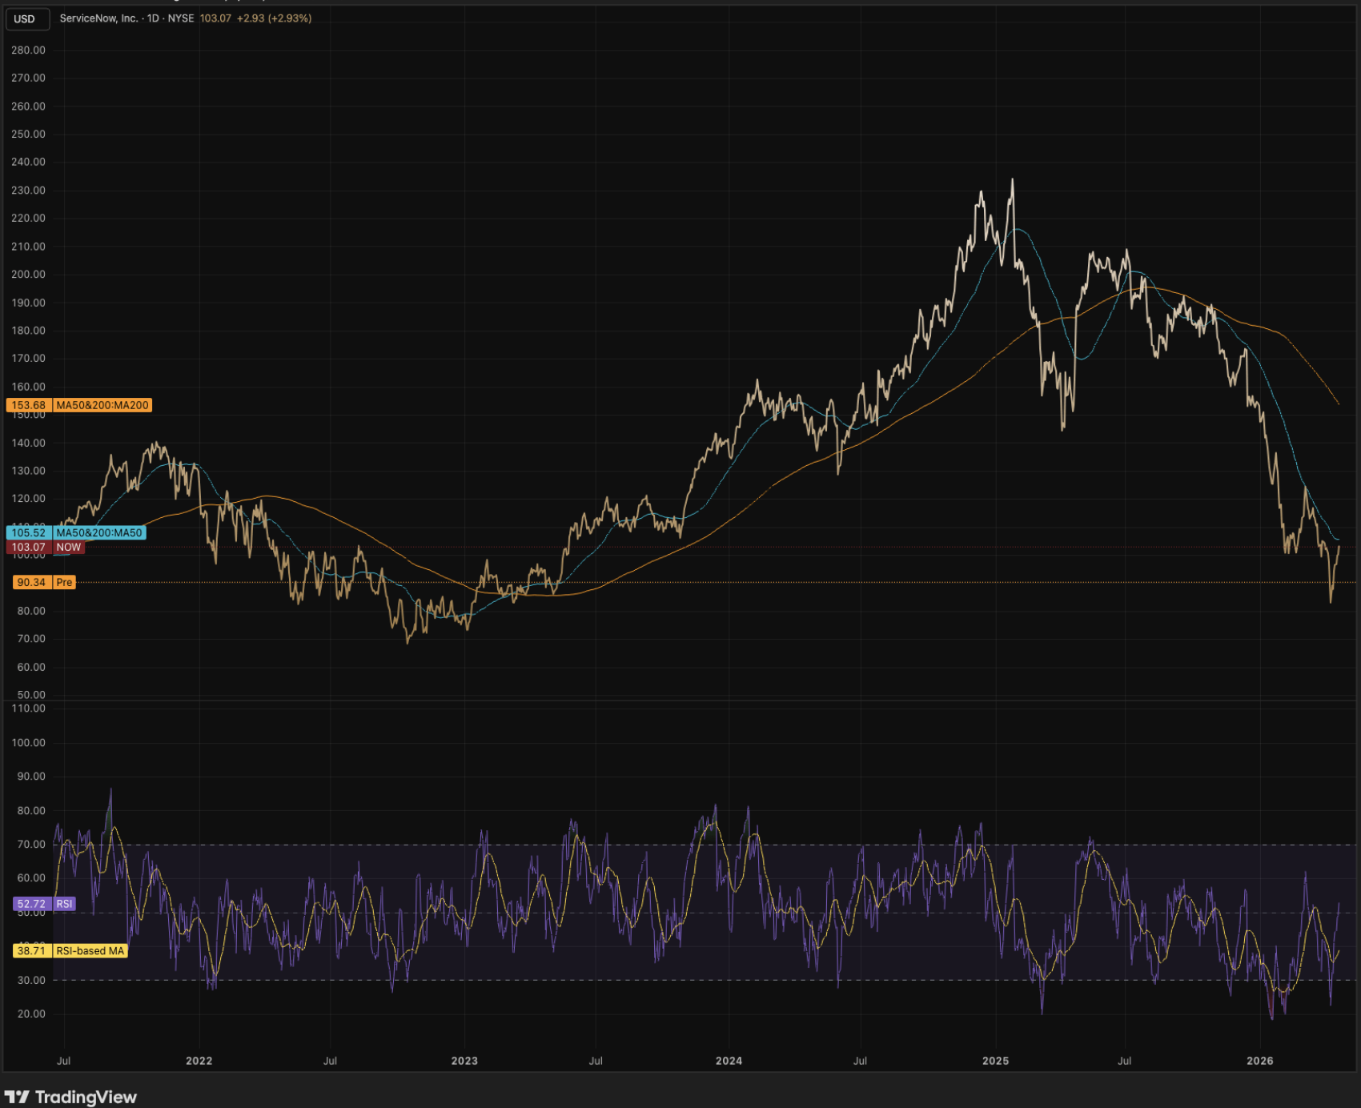Click the 230.00 price scale label
This screenshot has width=1361, height=1108.
[x=28, y=191]
